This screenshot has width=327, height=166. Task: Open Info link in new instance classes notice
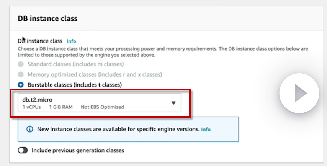click(206, 129)
